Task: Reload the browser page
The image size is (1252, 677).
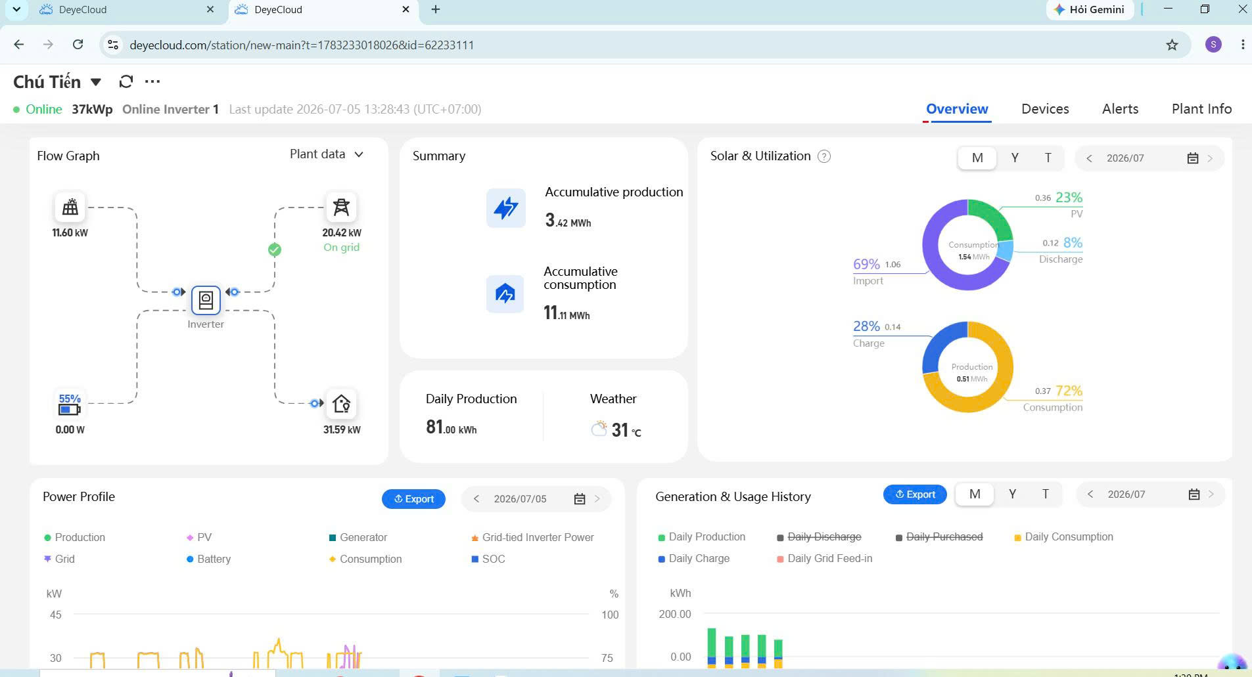Action: click(x=78, y=45)
